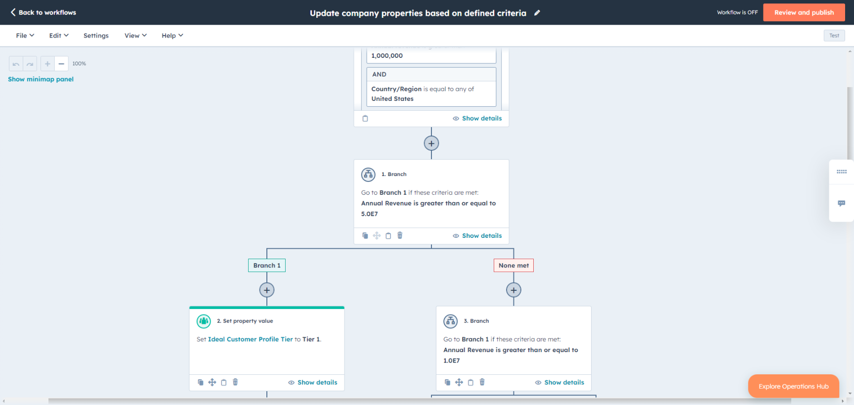Click the Show minimap panel link

coord(41,79)
